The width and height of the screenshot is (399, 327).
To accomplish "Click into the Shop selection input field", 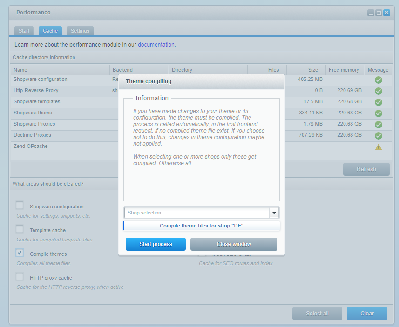I will click(x=196, y=213).
